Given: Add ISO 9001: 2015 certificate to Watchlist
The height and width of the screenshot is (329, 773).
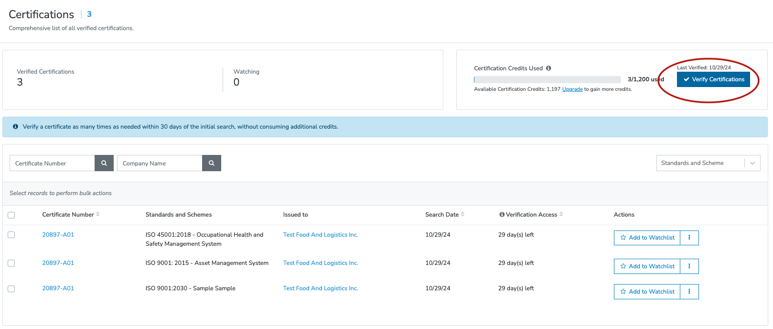Looking at the screenshot, I should [647, 266].
